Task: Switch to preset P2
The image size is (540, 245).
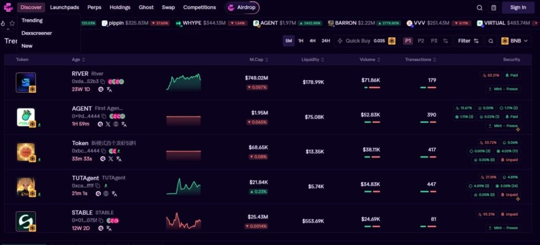Action: point(421,41)
